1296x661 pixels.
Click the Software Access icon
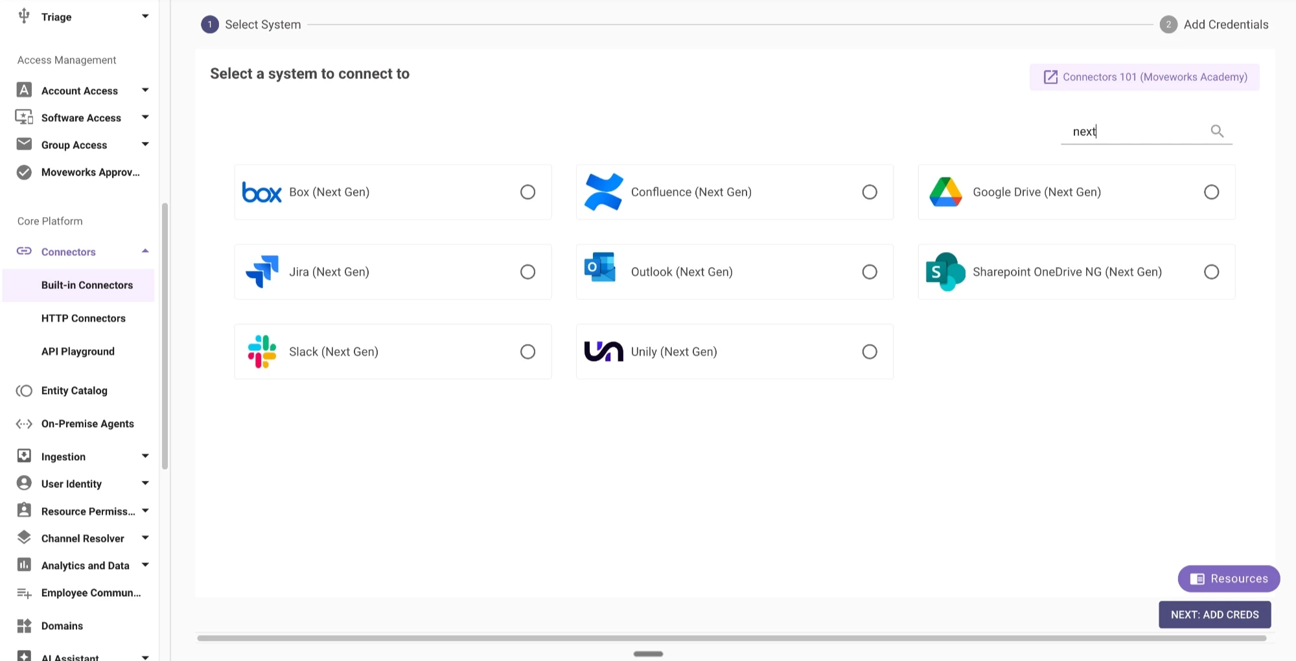[x=24, y=117]
